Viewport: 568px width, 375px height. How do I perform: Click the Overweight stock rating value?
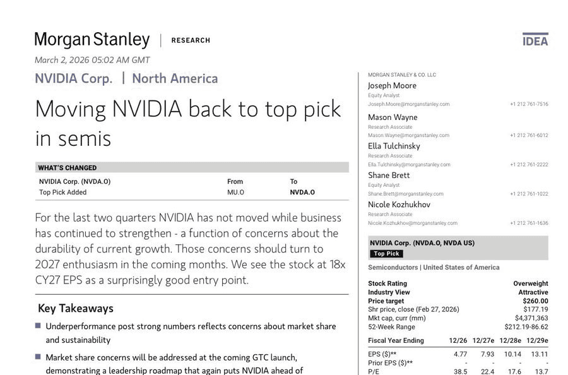pos(530,283)
